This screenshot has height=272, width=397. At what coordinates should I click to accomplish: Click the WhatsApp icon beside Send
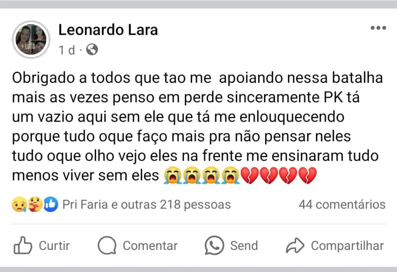tap(214, 246)
